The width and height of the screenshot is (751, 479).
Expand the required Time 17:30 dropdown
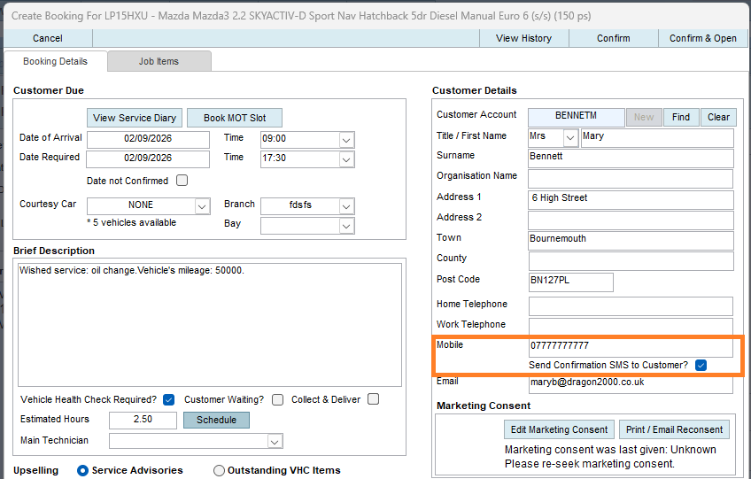pos(346,159)
